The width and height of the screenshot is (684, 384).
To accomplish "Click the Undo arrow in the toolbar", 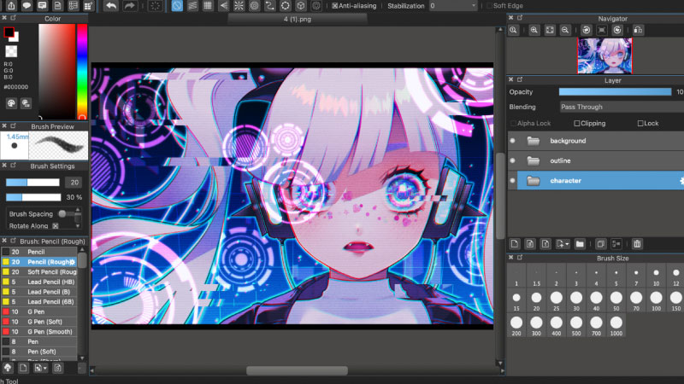I will [111, 6].
